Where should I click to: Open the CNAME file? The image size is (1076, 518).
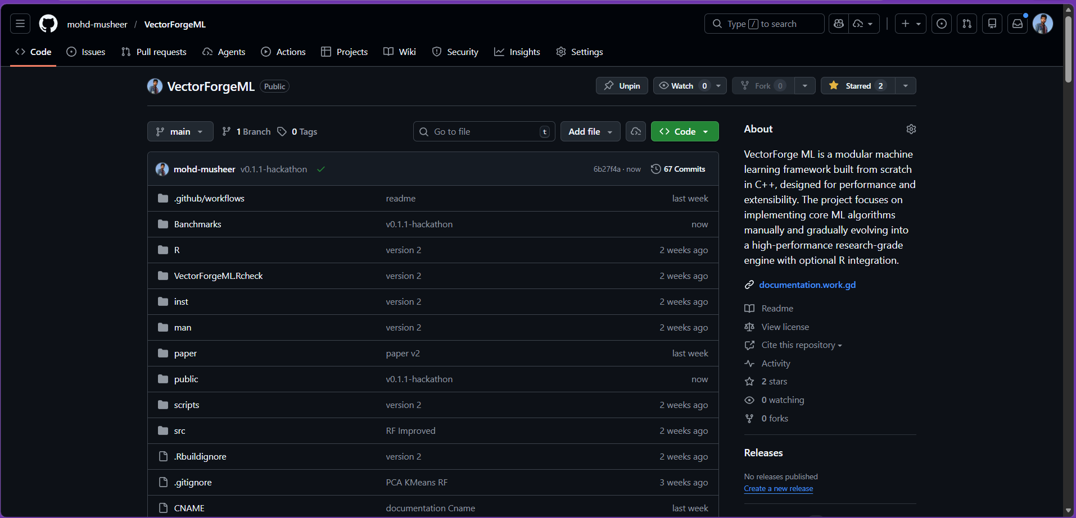coord(189,508)
